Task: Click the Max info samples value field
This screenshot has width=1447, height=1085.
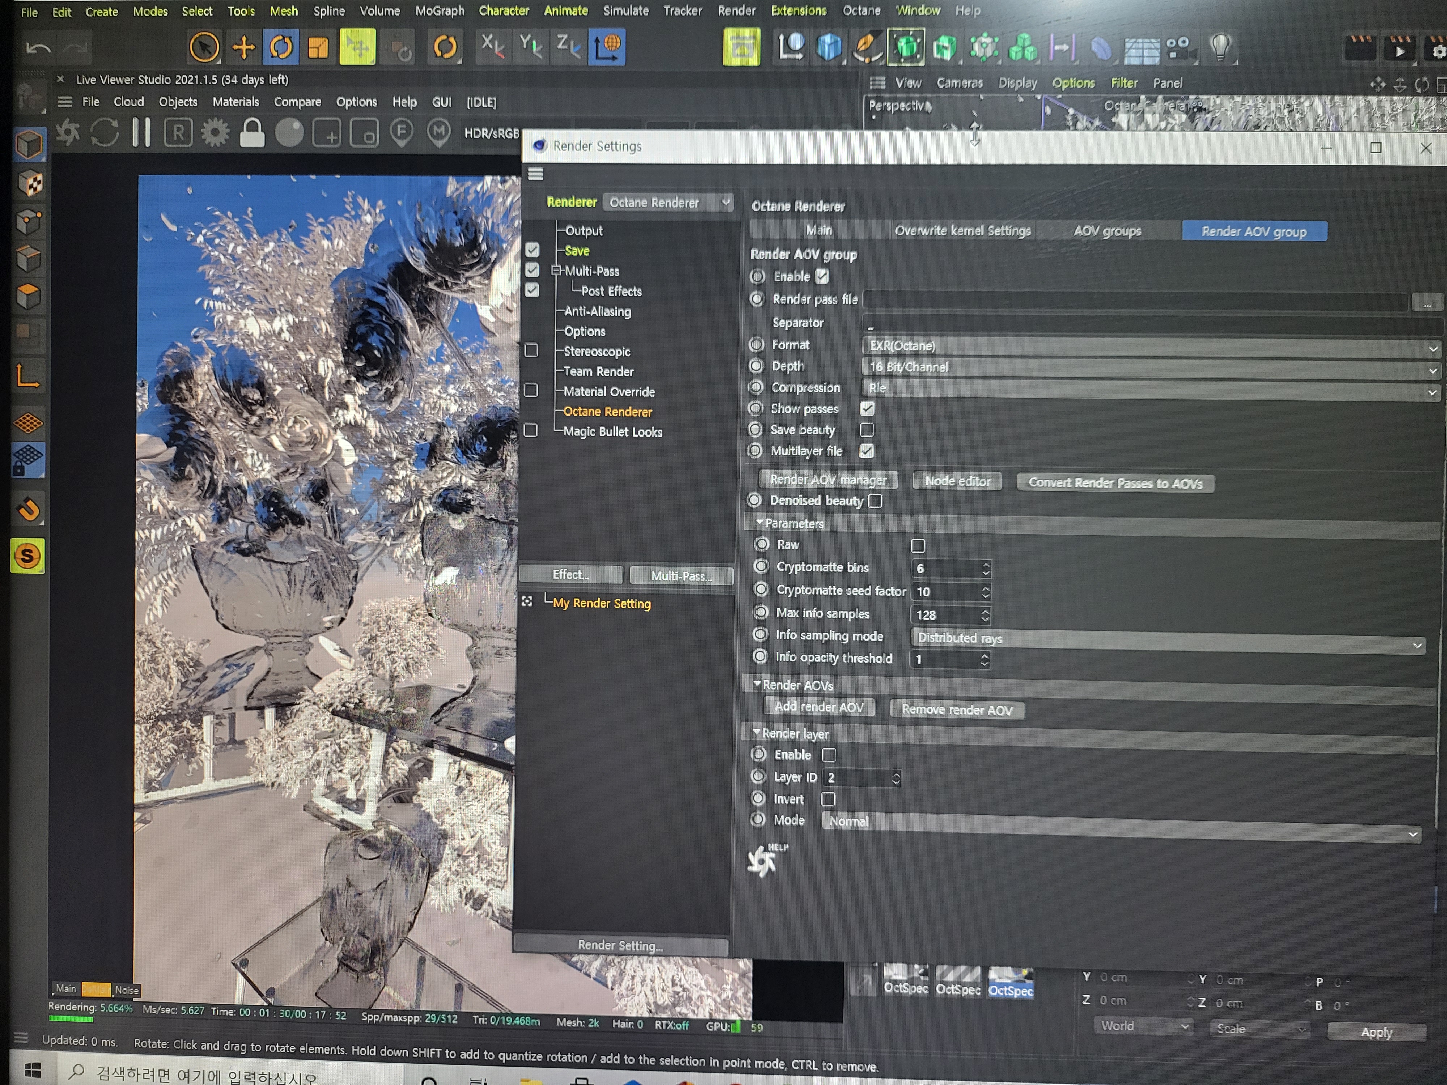Action: [x=945, y=616]
